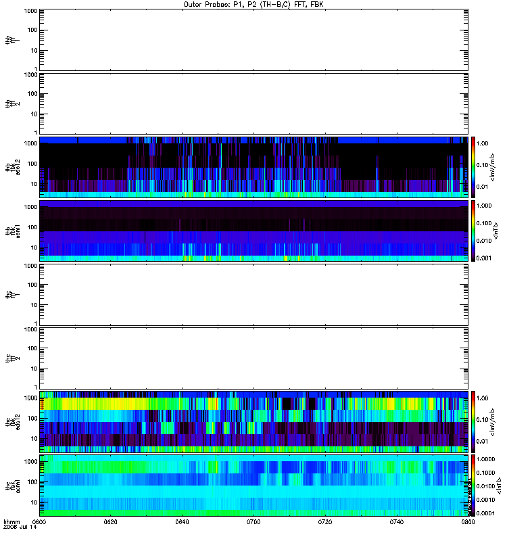Click the empty 'thc fff 2' plot panel
Screen dimensions: 507x541
pyautogui.click(x=254, y=358)
